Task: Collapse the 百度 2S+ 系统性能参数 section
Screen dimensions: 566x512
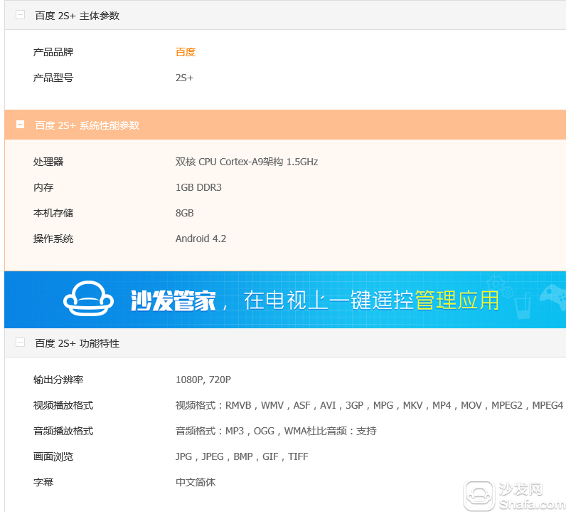Action: [20, 125]
